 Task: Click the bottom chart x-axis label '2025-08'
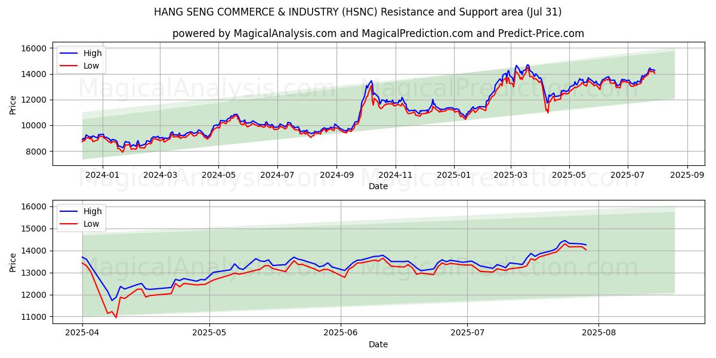coord(599,333)
